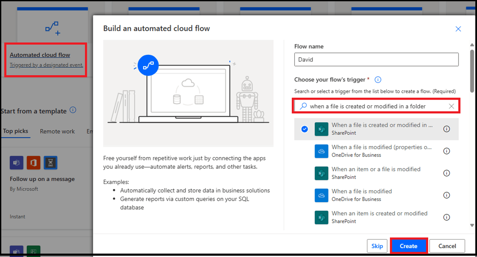Click Office icon in Follow up template
Screen dimensions: 477x257
[x=33, y=163]
